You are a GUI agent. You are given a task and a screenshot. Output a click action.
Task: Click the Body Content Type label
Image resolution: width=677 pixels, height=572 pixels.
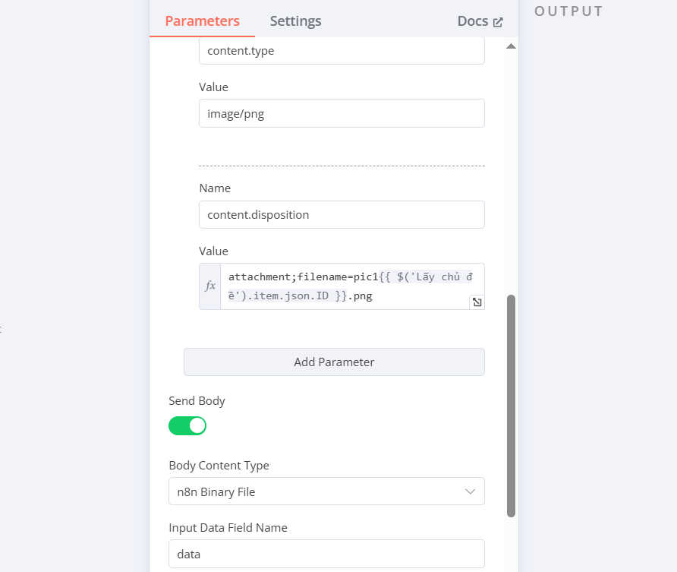219,466
